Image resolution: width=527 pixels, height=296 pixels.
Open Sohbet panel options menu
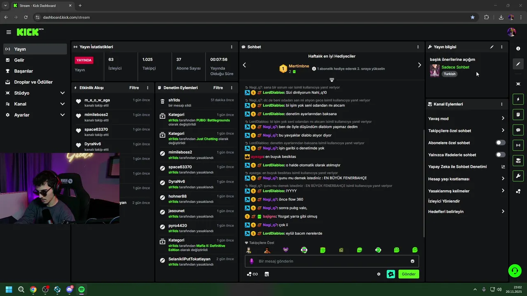(418, 47)
